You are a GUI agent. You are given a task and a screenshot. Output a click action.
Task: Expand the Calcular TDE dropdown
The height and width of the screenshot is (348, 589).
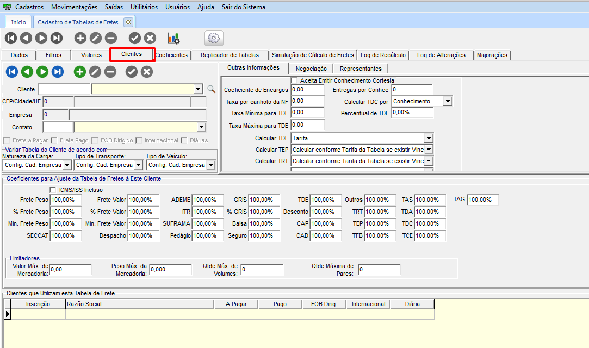(428, 139)
